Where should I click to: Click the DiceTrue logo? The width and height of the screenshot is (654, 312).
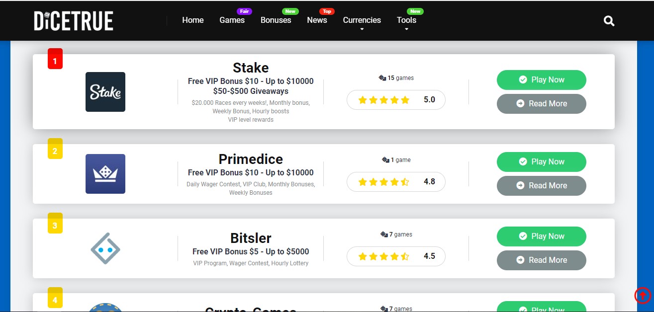74,21
